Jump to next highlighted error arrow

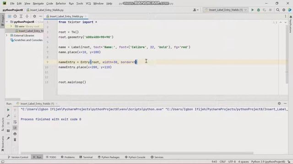click(x=285, y=22)
